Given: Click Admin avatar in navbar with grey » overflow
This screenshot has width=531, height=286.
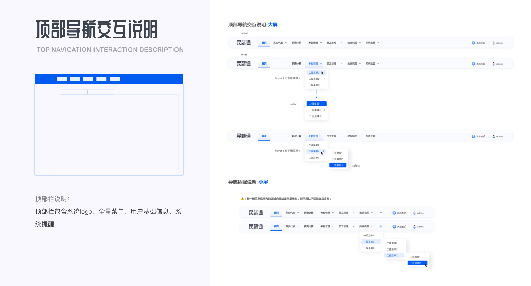Looking at the screenshot, I should 414,213.
